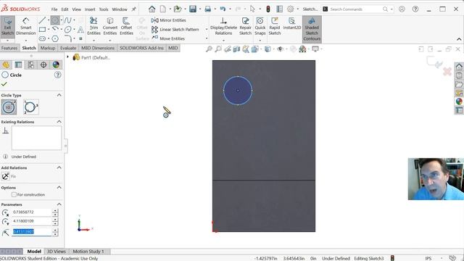Screen dimensions: 464x261
Task: Collapse the Existing Relations section
Action: (59, 122)
